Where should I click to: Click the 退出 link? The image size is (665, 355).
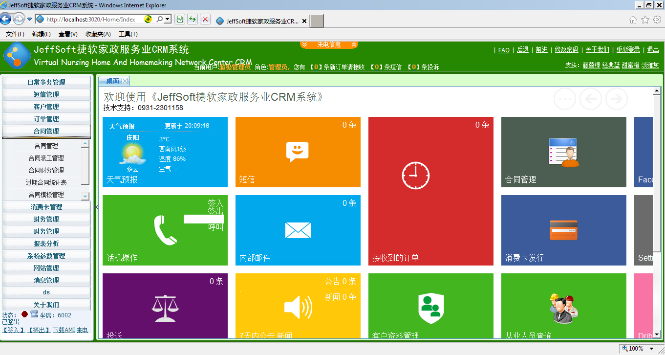653,50
